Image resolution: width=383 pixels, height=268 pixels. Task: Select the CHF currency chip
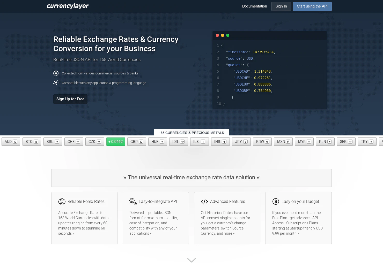(x=74, y=142)
